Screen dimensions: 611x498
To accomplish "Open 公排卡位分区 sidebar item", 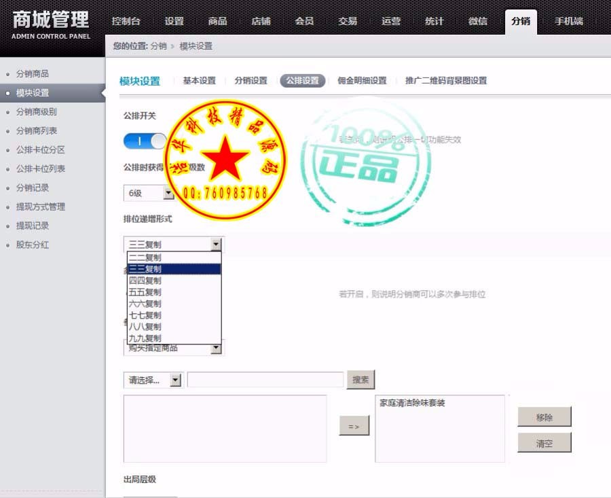I will (x=41, y=149).
